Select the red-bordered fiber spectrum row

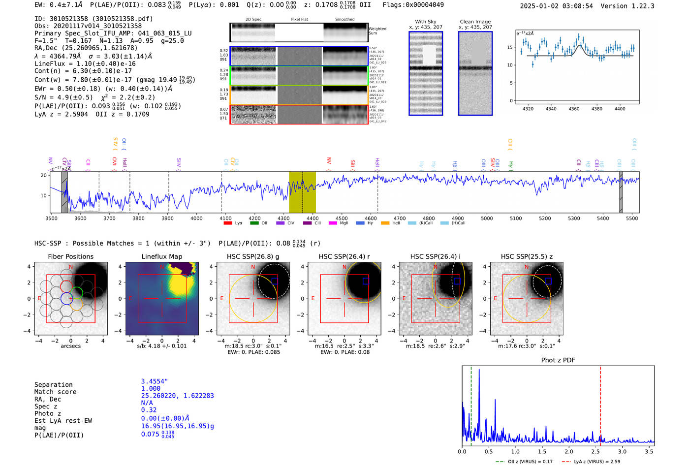[x=299, y=114]
